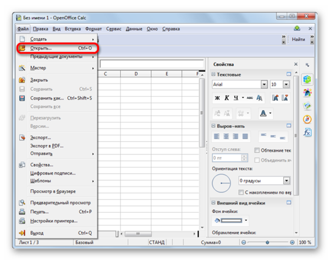The height and width of the screenshot is (261, 330).
Task: Click the Open folder icon in File menu
Action: 22,48
